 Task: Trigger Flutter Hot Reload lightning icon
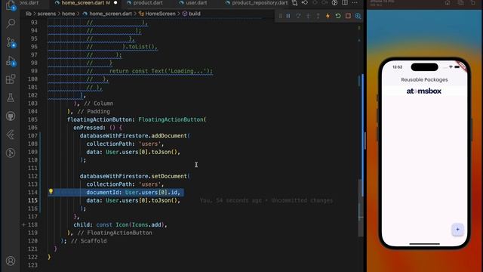coord(328,16)
